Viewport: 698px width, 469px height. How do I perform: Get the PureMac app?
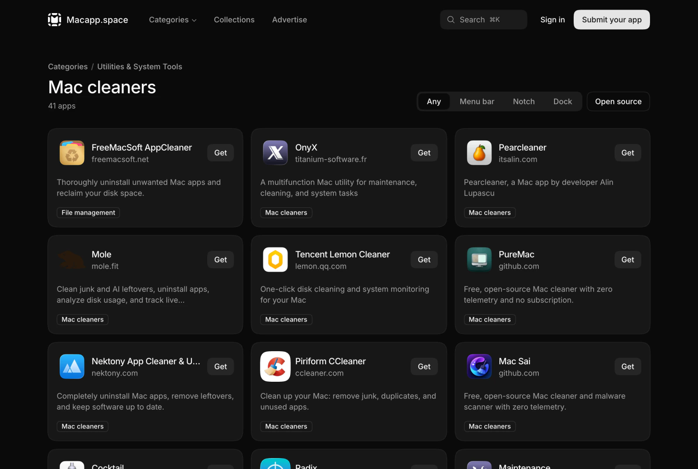coord(628,260)
